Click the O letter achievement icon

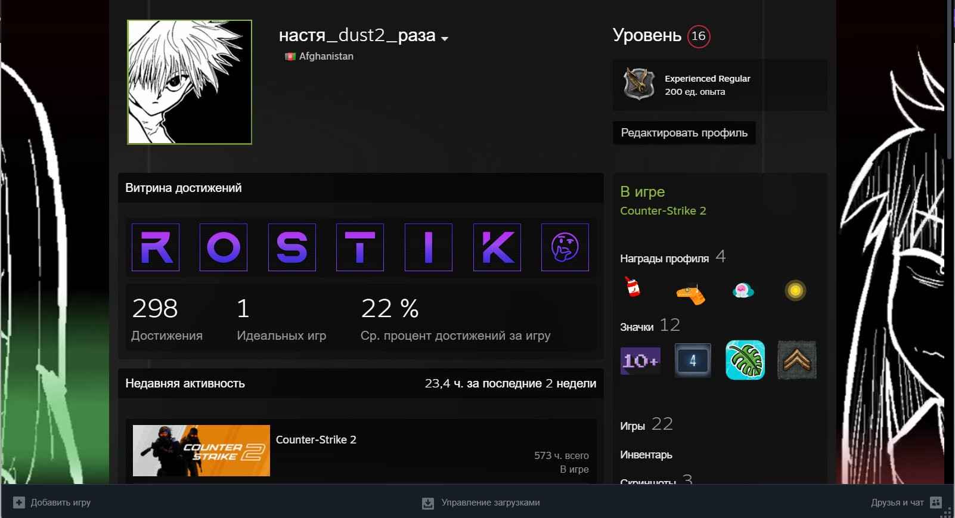pyautogui.click(x=224, y=247)
